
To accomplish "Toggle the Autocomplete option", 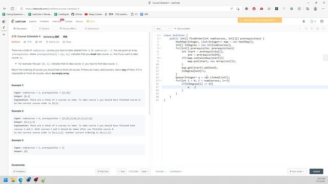I will coord(182,29).
